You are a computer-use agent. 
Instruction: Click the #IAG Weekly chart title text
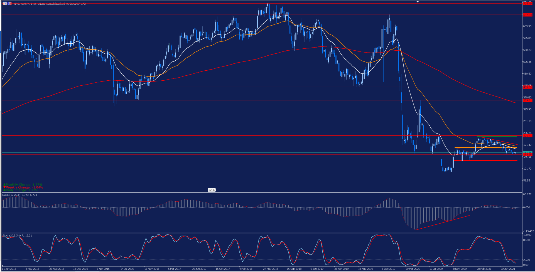[50, 4]
